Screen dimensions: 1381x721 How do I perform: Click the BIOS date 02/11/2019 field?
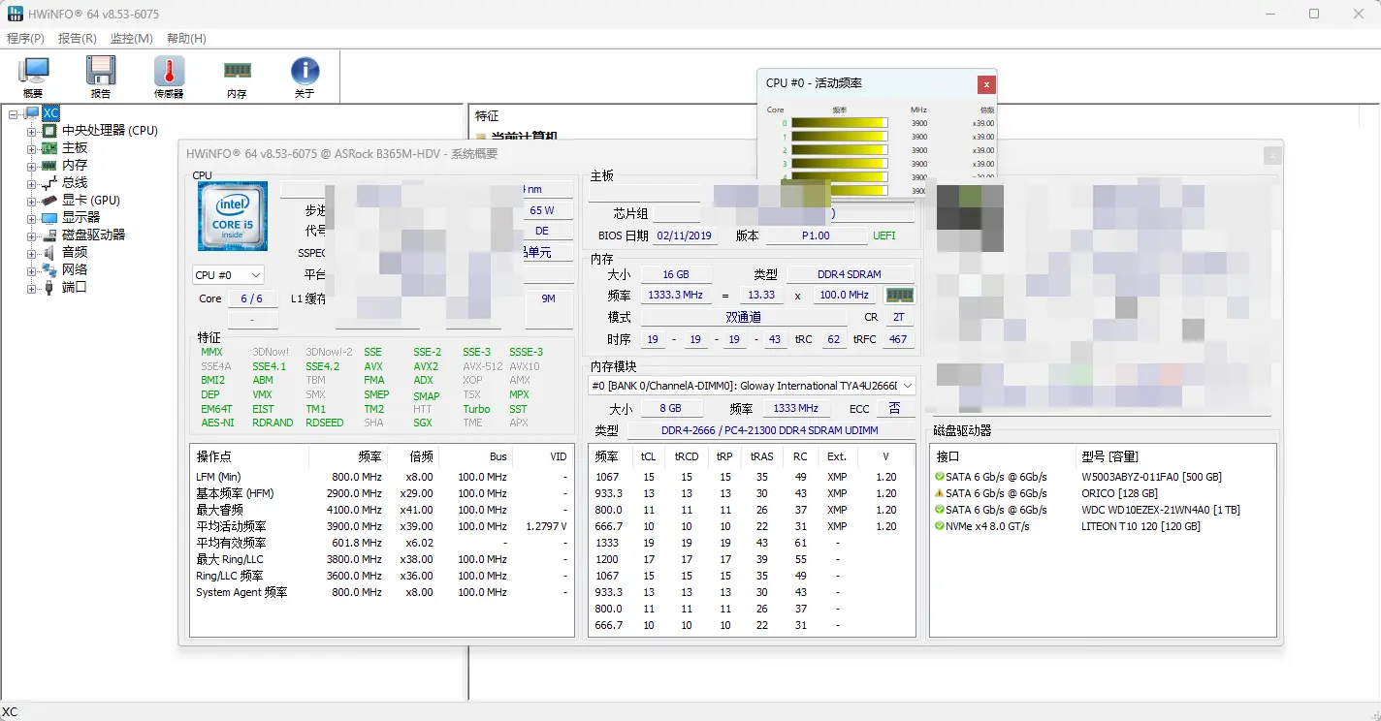point(684,235)
